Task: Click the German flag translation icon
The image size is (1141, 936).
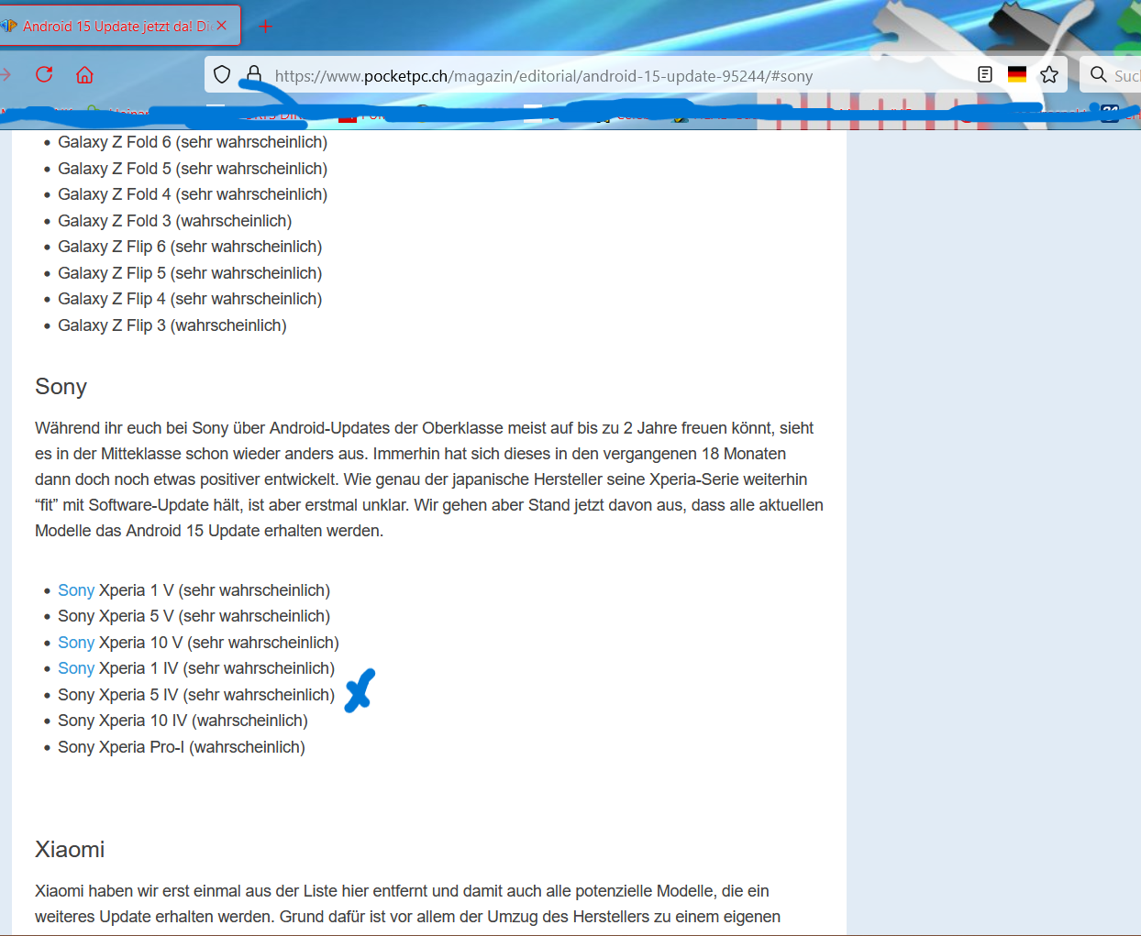Action: (1017, 74)
